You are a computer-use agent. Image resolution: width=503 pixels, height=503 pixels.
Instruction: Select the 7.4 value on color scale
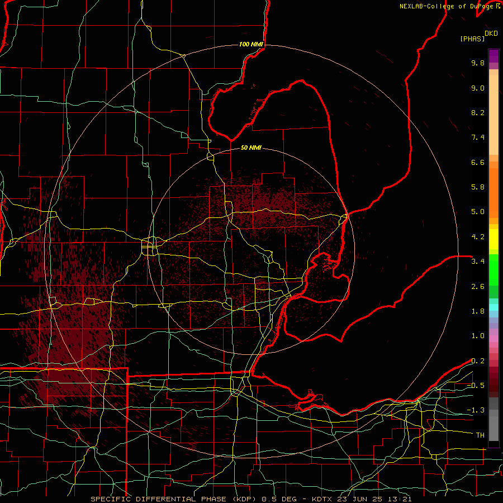[x=478, y=137]
